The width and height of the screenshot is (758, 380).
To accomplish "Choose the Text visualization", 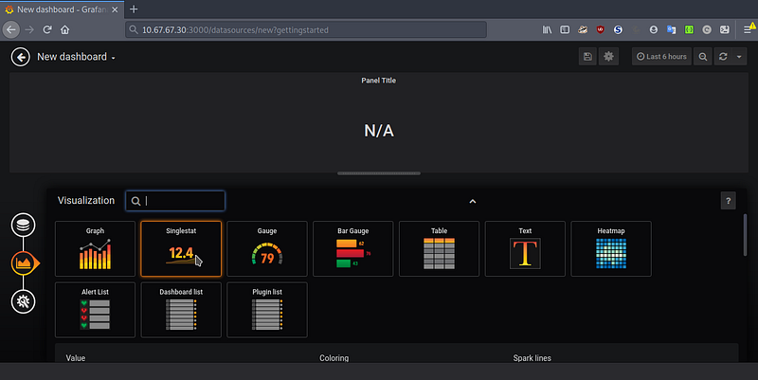I will tap(525, 249).
